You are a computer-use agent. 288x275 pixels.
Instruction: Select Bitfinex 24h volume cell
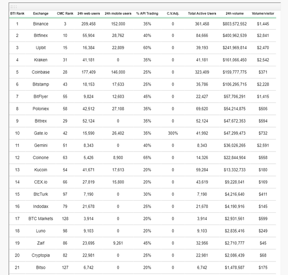point(234,35)
